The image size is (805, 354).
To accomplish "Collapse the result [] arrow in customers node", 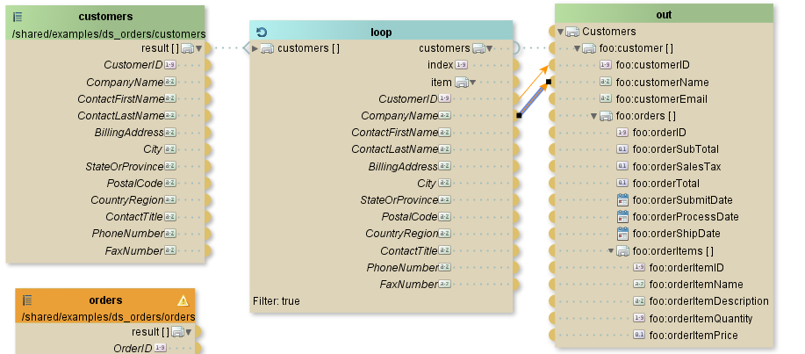I will [198, 49].
